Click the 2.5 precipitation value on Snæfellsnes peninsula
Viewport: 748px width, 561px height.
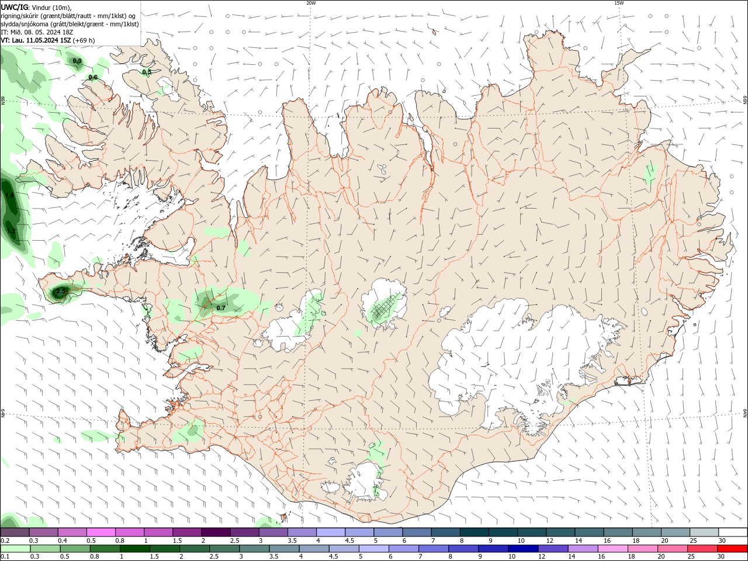(x=61, y=290)
